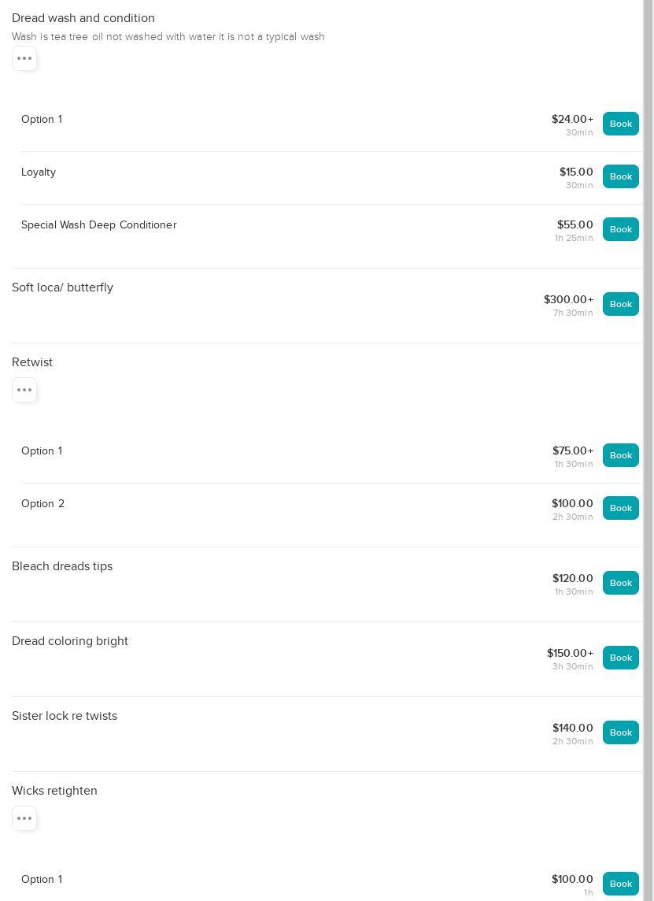Book Special Wash Deep Conditioner

(620, 229)
